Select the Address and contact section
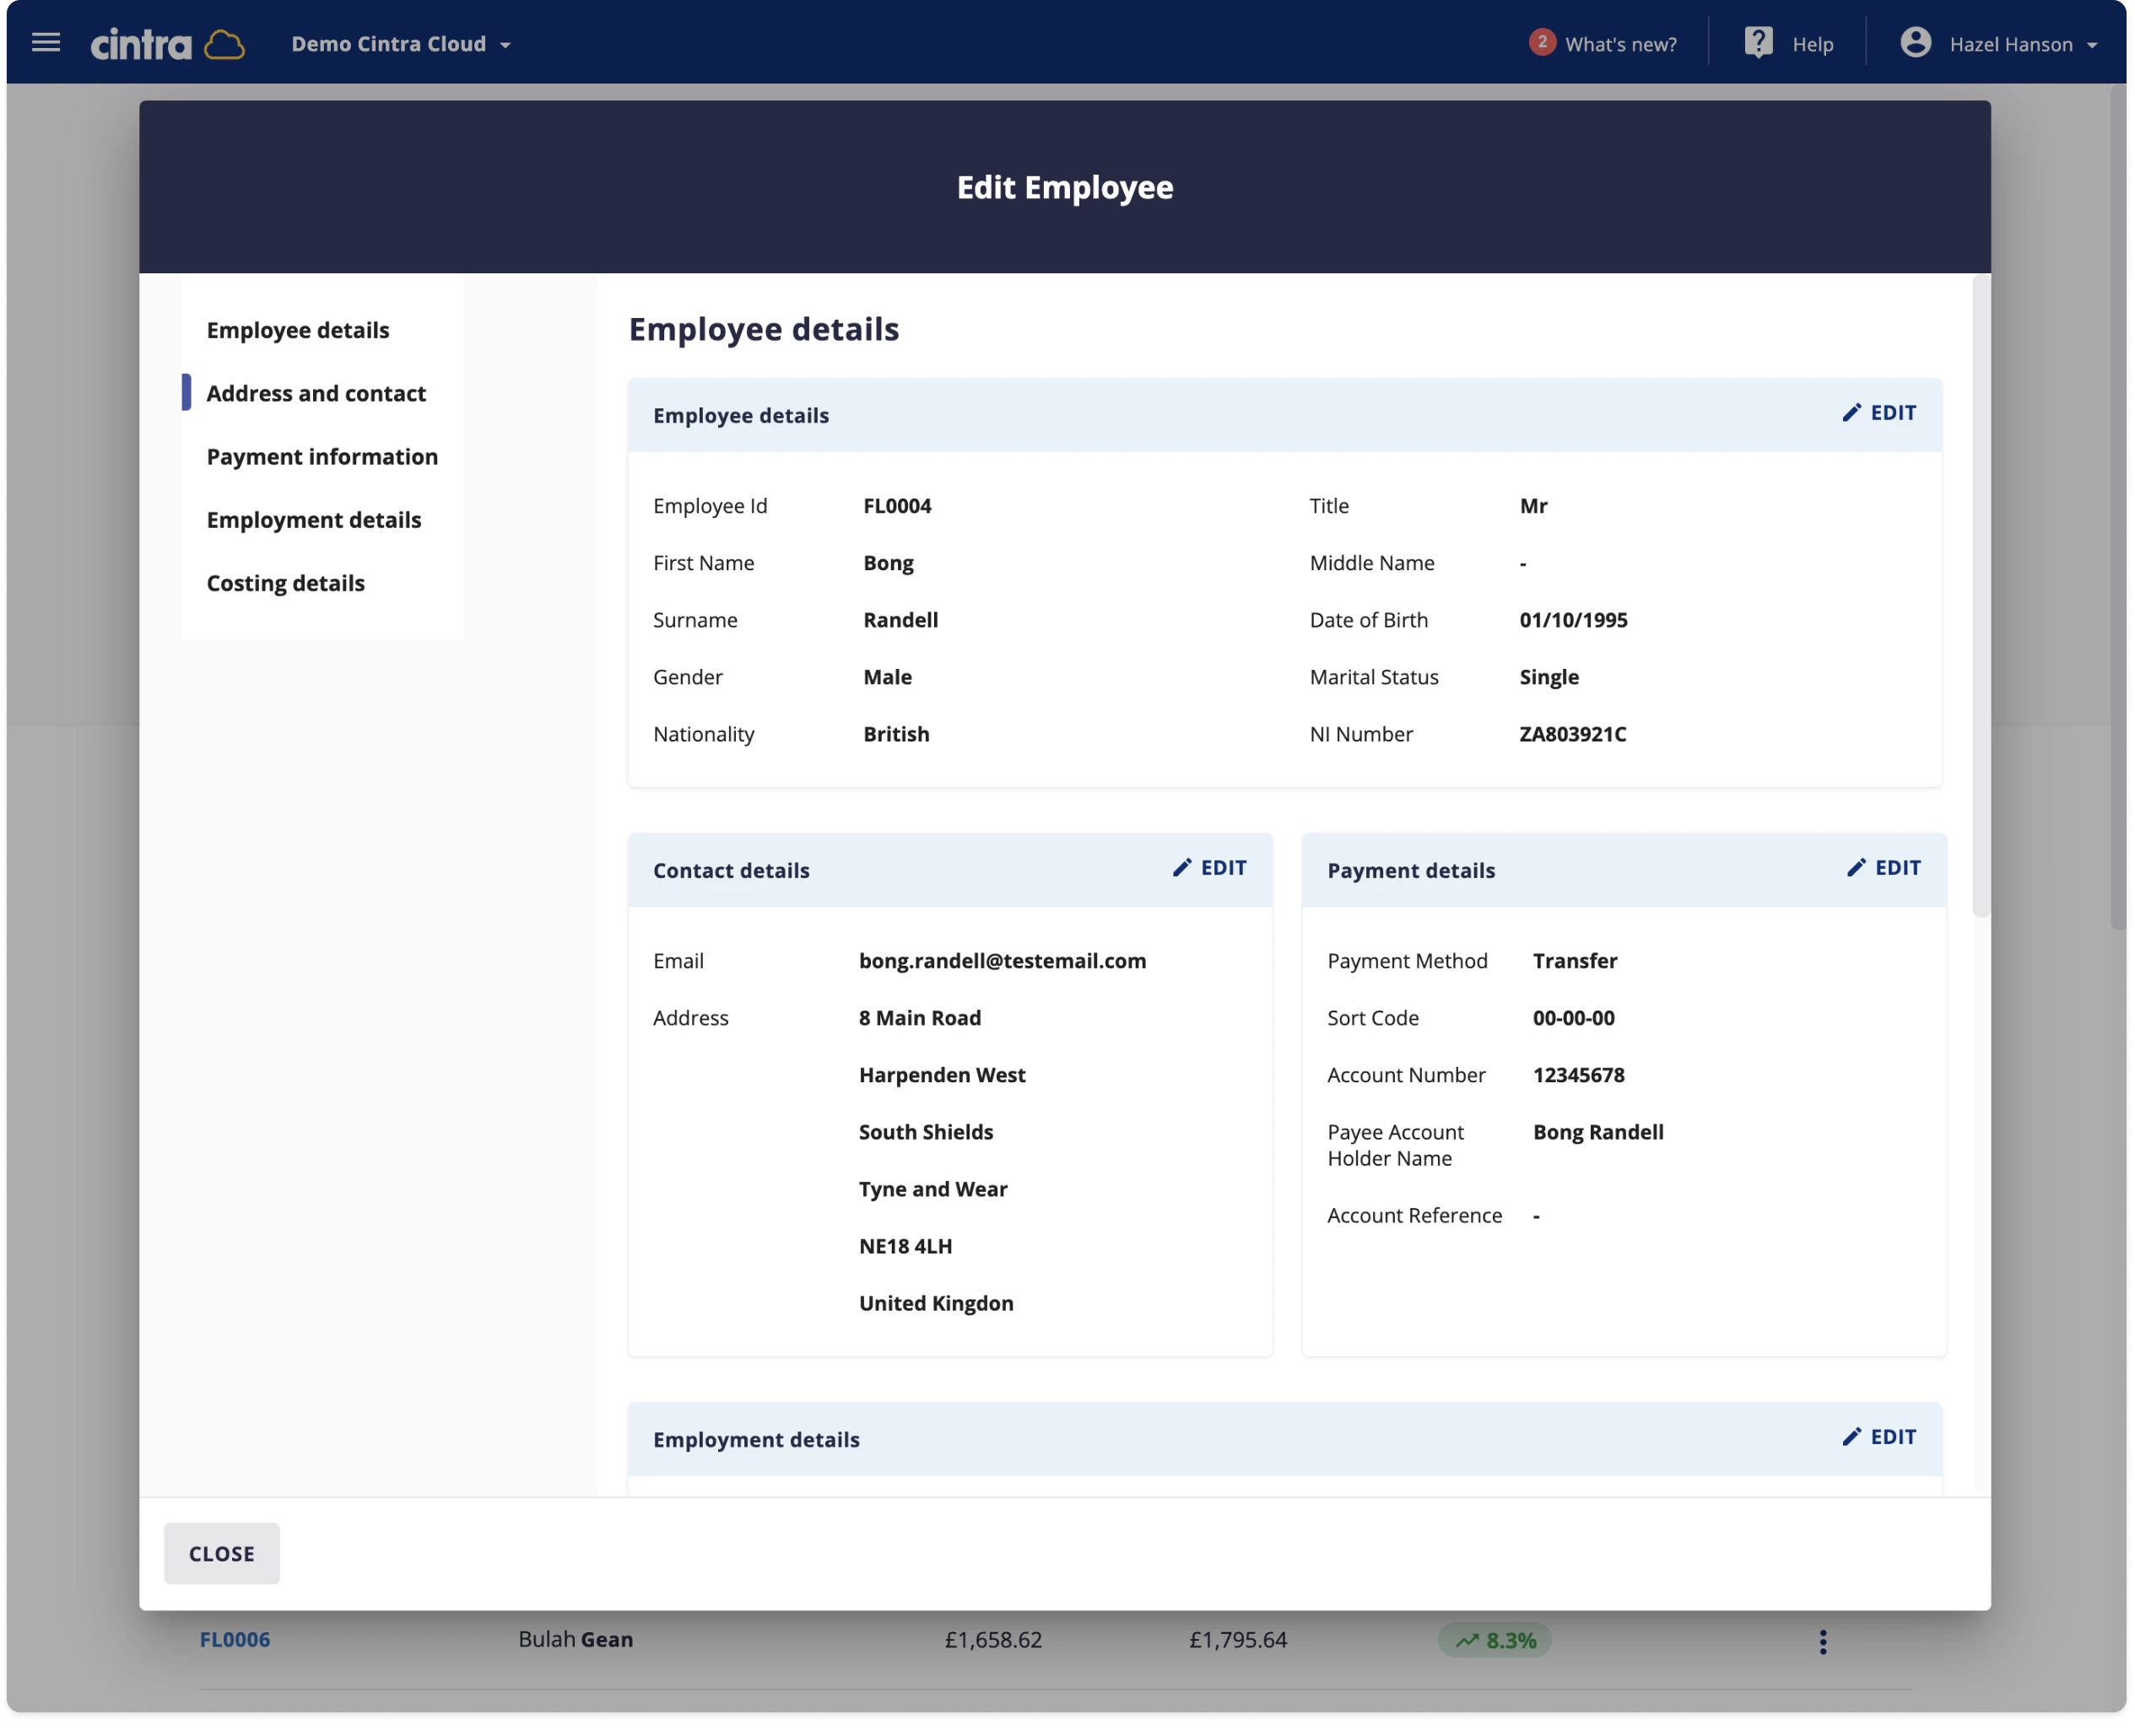This screenshot has width=2135, height=1736. click(316, 393)
